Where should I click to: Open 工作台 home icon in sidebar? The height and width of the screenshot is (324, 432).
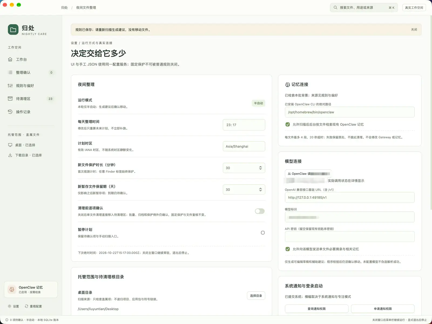pos(10,59)
